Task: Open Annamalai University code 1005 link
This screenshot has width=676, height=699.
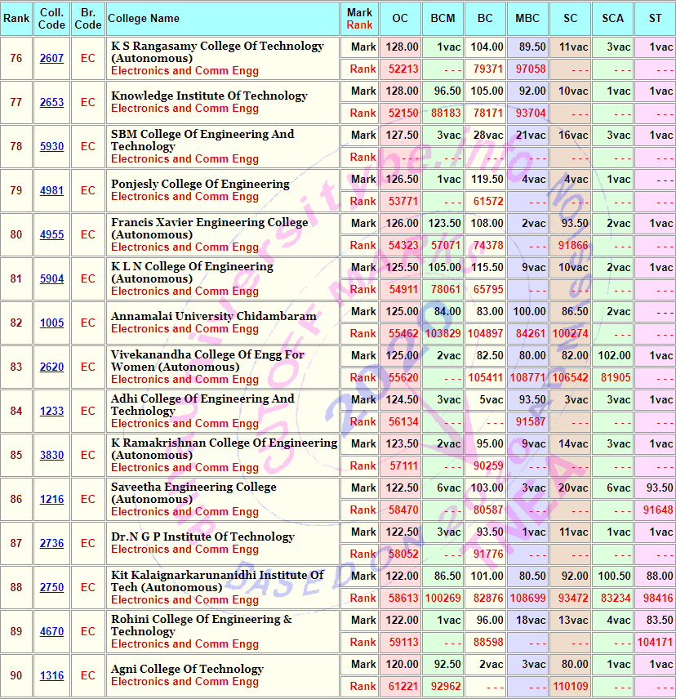Action: pos(51,323)
